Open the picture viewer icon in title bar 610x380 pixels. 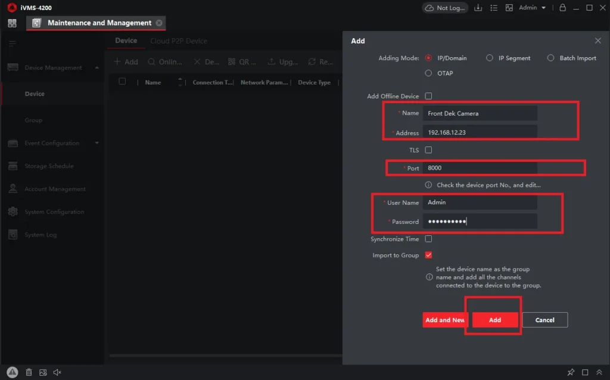coord(509,8)
